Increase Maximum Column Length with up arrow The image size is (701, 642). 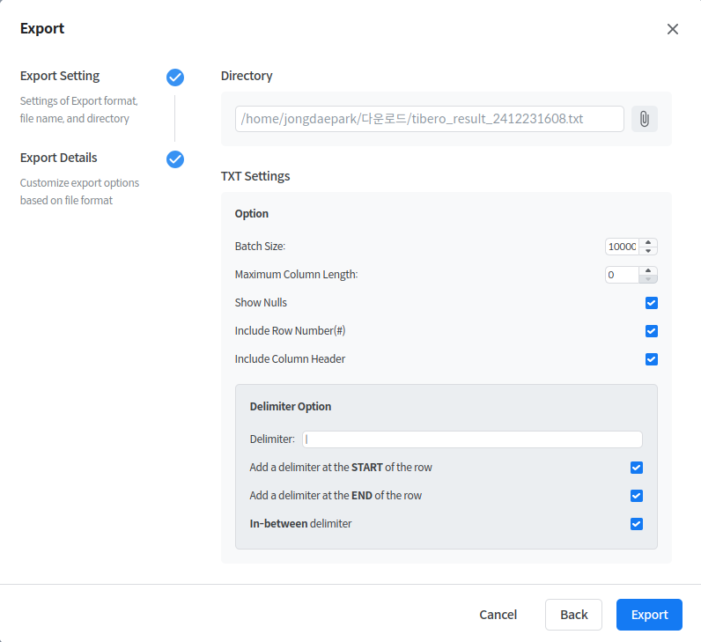tap(648, 270)
